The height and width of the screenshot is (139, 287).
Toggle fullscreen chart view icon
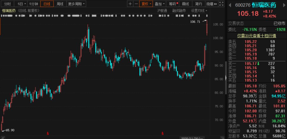[221, 4]
